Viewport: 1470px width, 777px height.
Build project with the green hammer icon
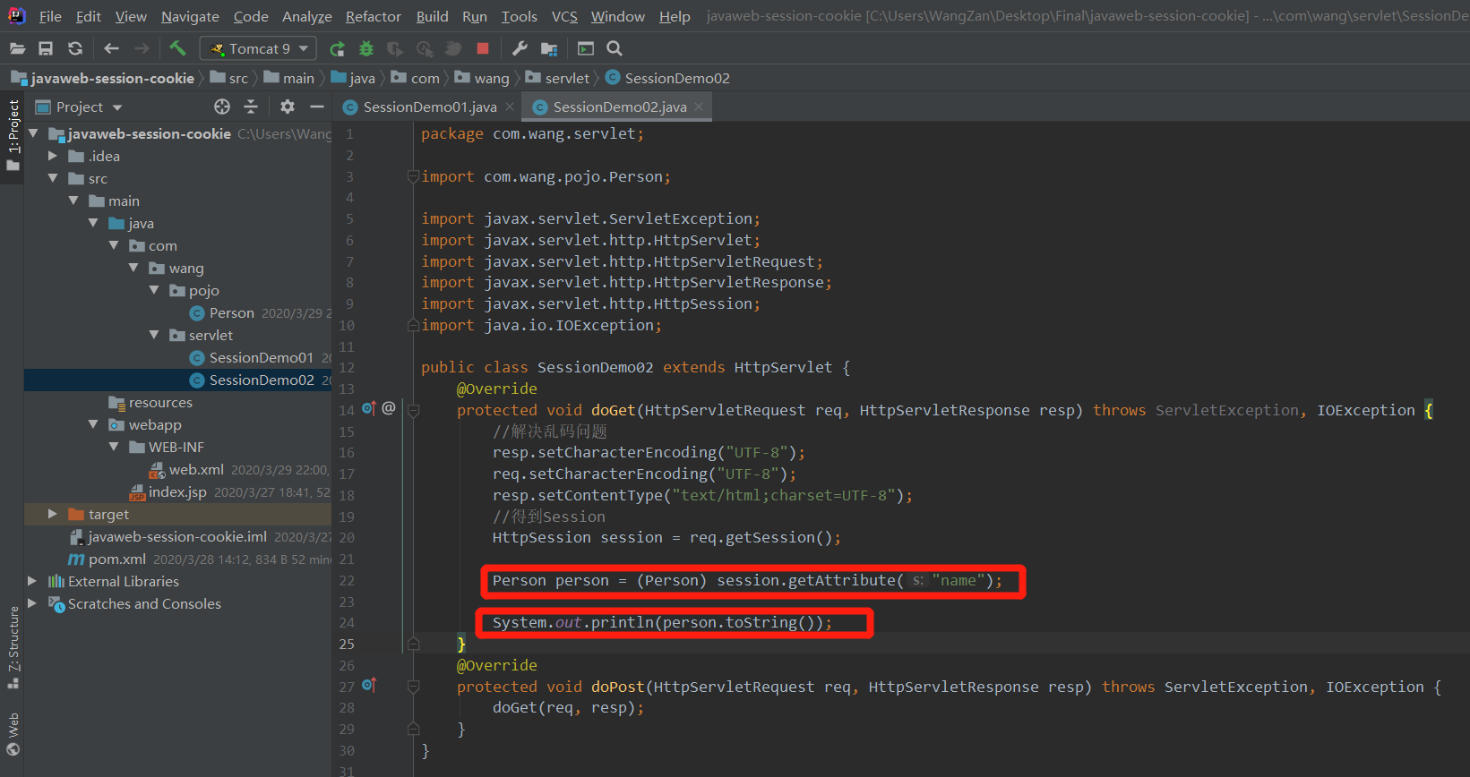pyautogui.click(x=177, y=48)
